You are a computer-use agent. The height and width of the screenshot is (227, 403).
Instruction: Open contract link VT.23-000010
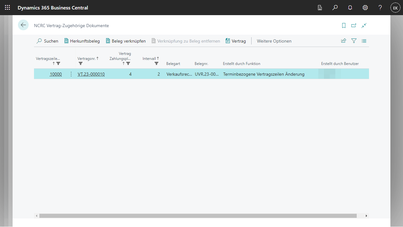click(x=91, y=74)
